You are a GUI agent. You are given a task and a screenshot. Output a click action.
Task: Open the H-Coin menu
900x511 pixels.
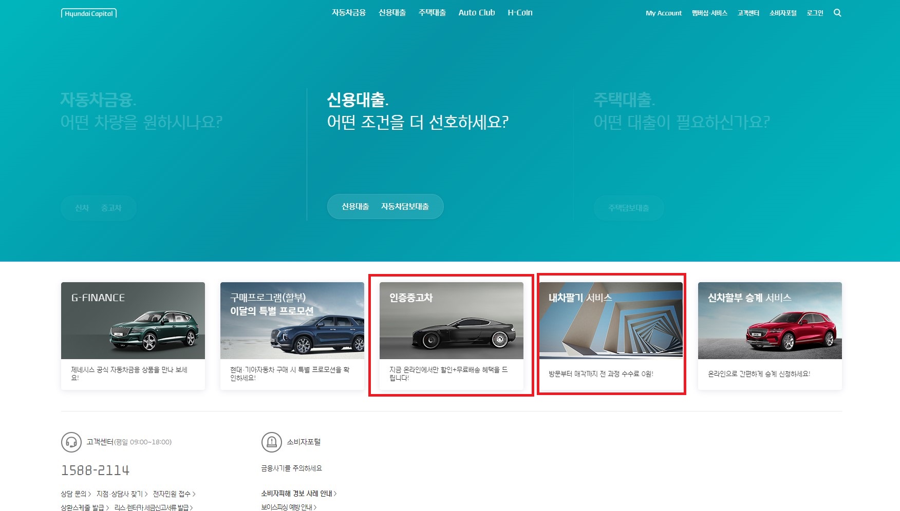pyautogui.click(x=520, y=13)
